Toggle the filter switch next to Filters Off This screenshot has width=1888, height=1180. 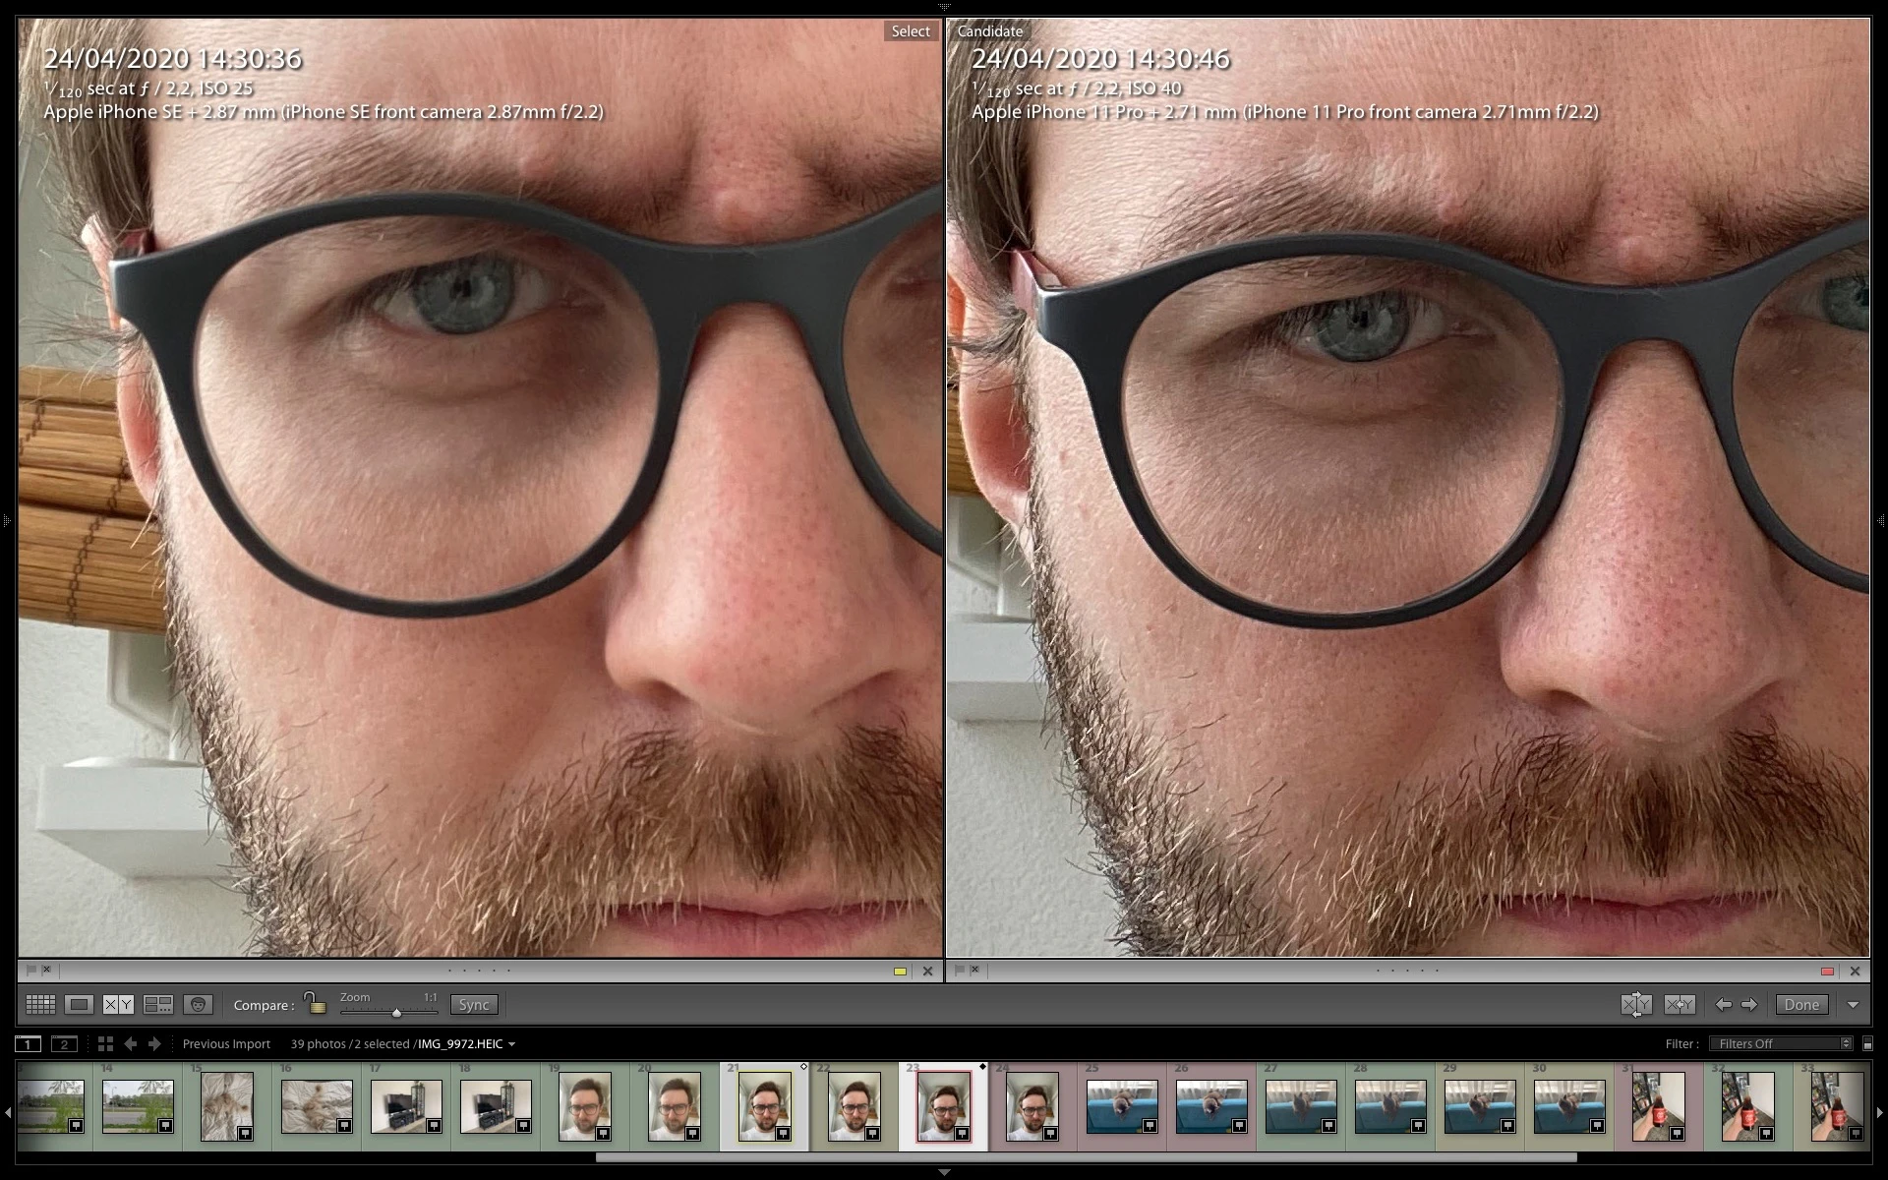[1867, 1043]
